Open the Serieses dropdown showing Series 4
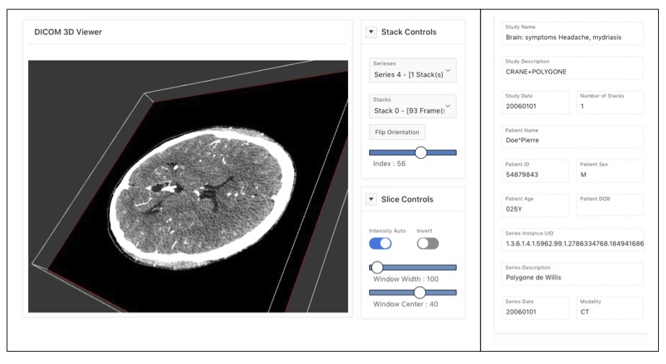Image resolution: width=666 pixels, height=364 pixels. pyautogui.click(x=412, y=70)
